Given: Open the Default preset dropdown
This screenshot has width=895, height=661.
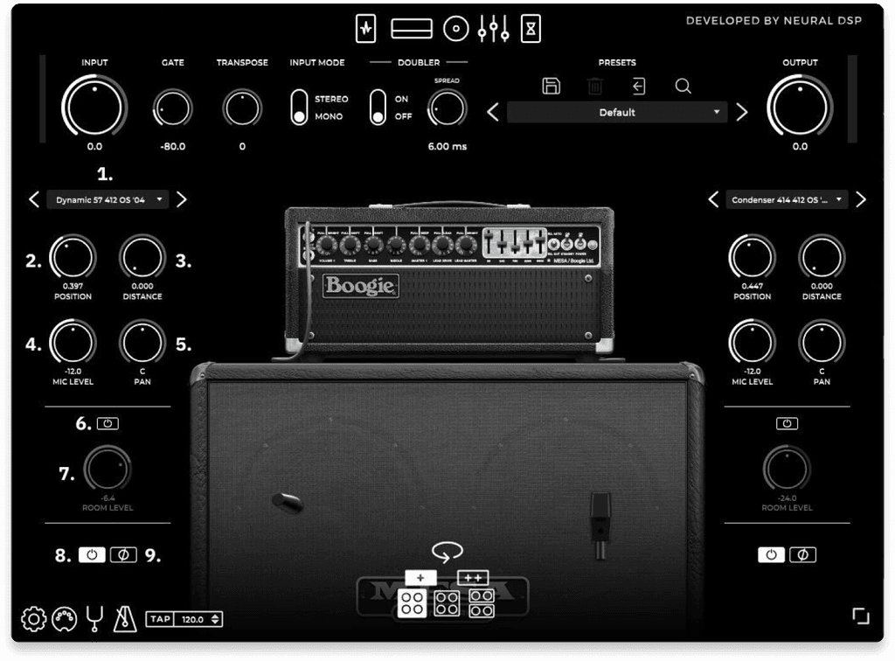Looking at the screenshot, I should coord(617,112).
